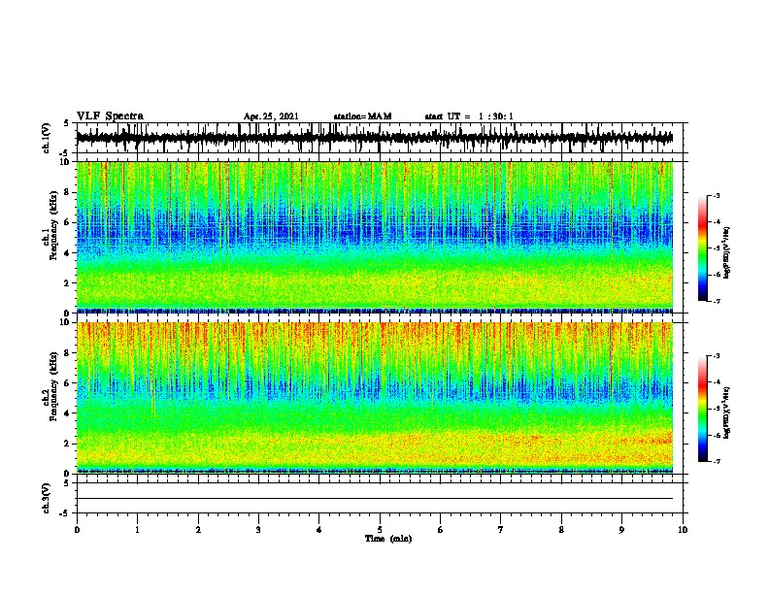
Task: Click the ch.1 spectrogram color scale bar
Action: (x=702, y=248)
